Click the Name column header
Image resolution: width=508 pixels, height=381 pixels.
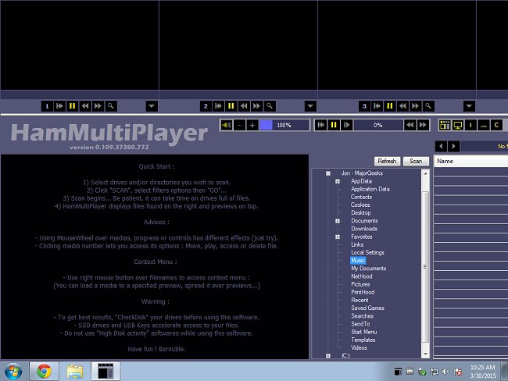[470, 161]
